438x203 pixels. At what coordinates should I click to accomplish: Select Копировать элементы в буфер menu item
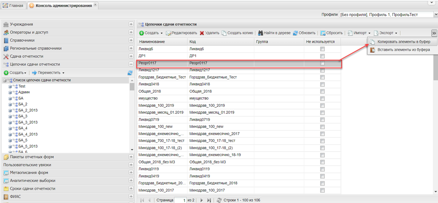coord(404,42)
